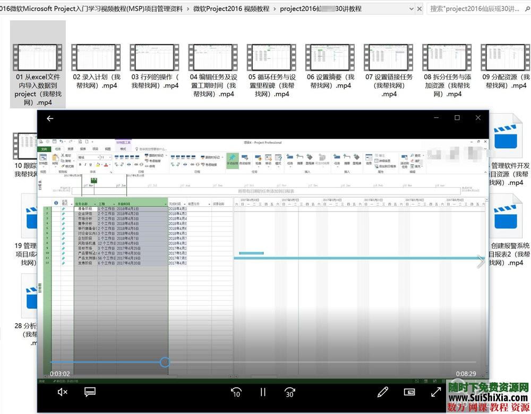Click the back arrow in the video window

point(50,119)
